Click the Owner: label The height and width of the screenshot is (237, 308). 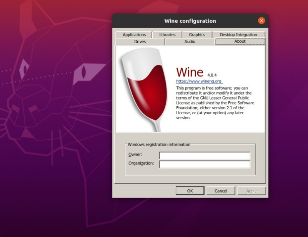(x=135, y=154)
